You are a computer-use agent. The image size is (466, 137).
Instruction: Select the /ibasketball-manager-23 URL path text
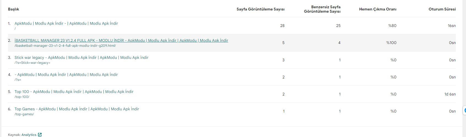coord(65,46)
